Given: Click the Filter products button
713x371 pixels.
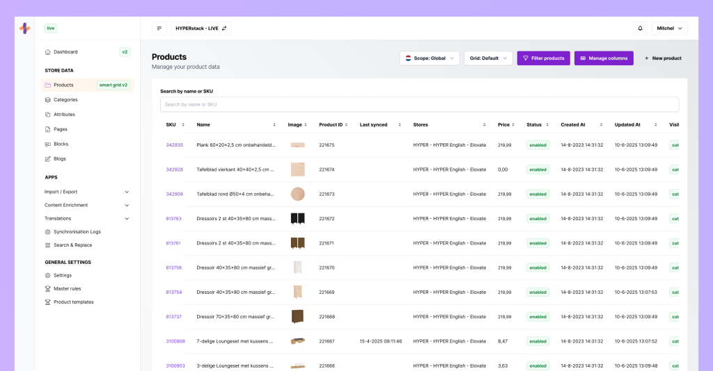Looking at the screenshot, I should 543,58.
